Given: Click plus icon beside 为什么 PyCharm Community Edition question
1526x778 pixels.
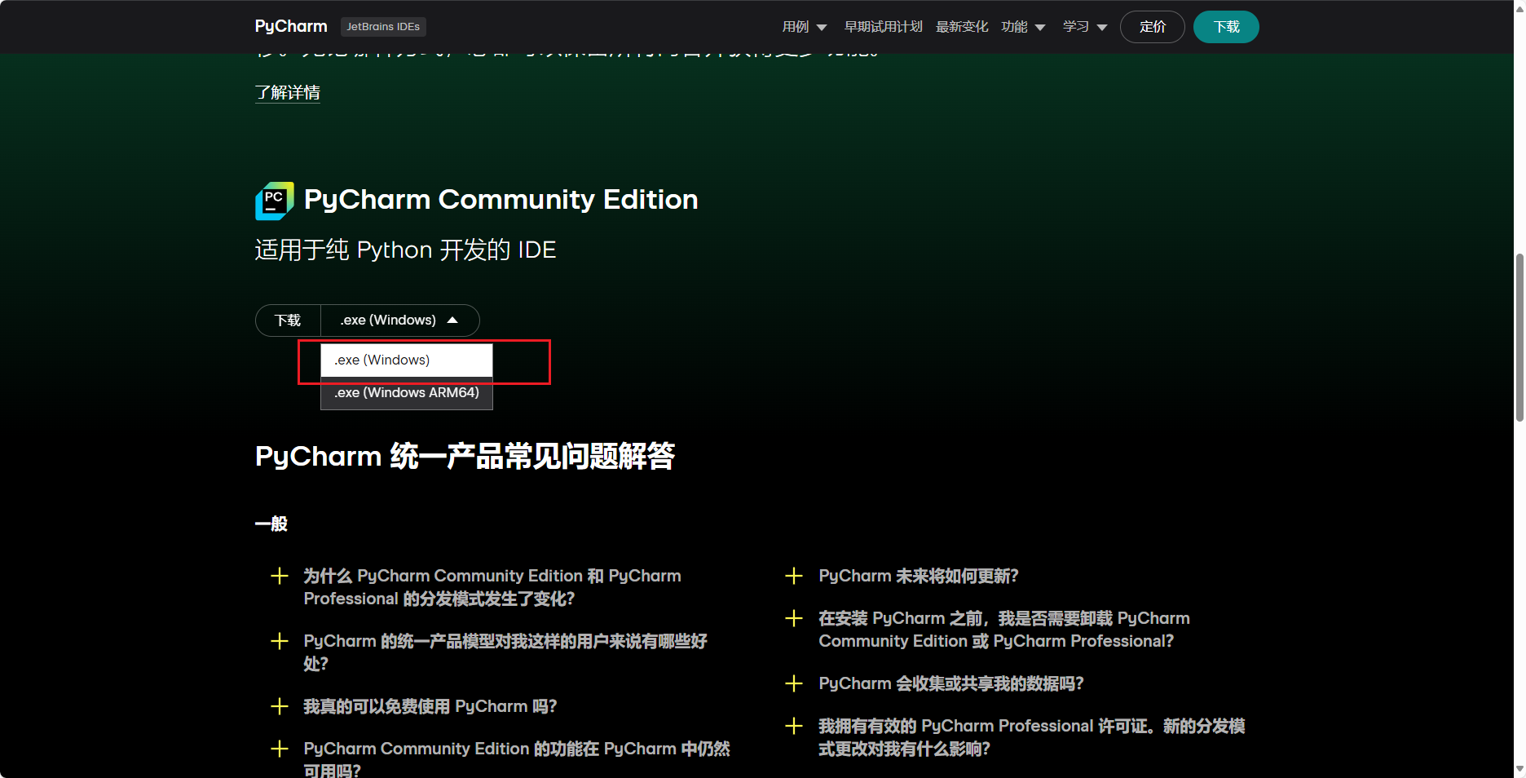Looking at the screenshot, I should tap(280, 577).
